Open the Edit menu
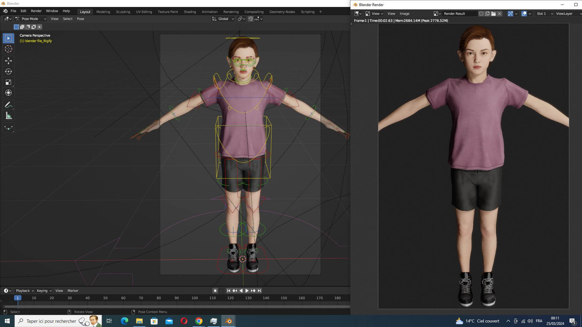 tap(23, 11)
